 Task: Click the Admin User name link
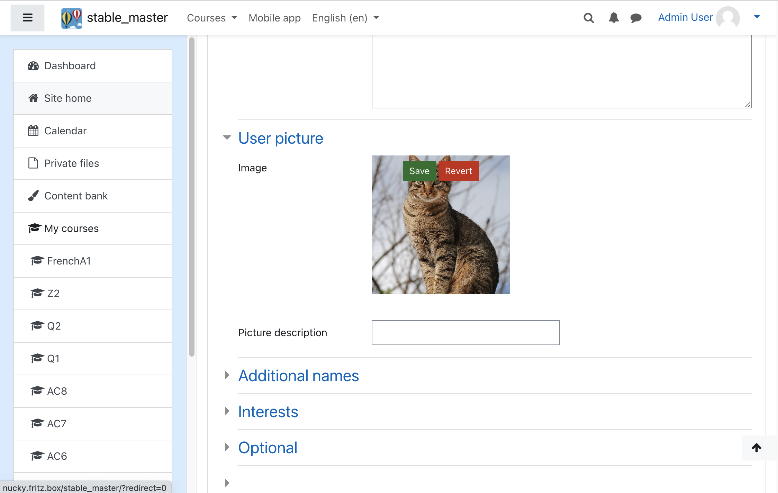pos(685,17)
